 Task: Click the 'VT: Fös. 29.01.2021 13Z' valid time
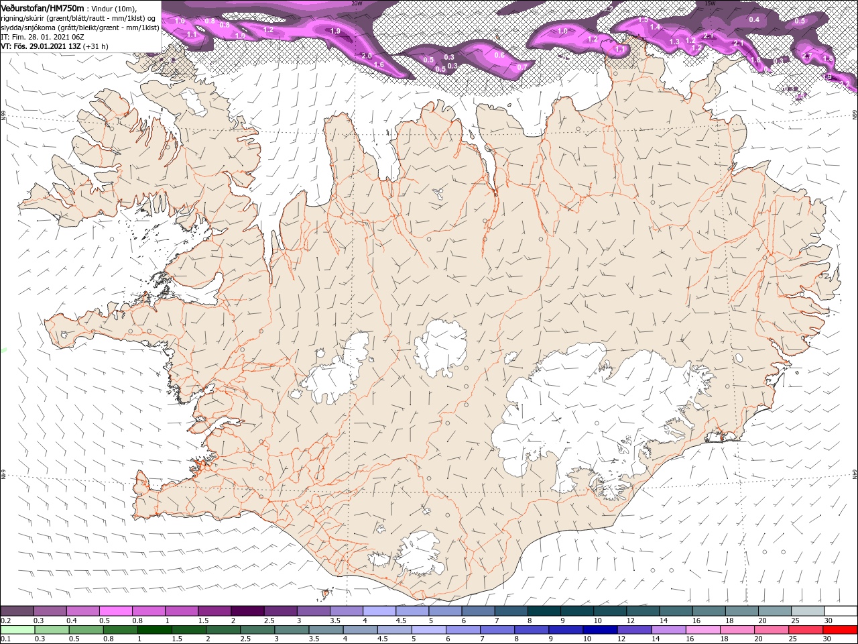(41, 46)
